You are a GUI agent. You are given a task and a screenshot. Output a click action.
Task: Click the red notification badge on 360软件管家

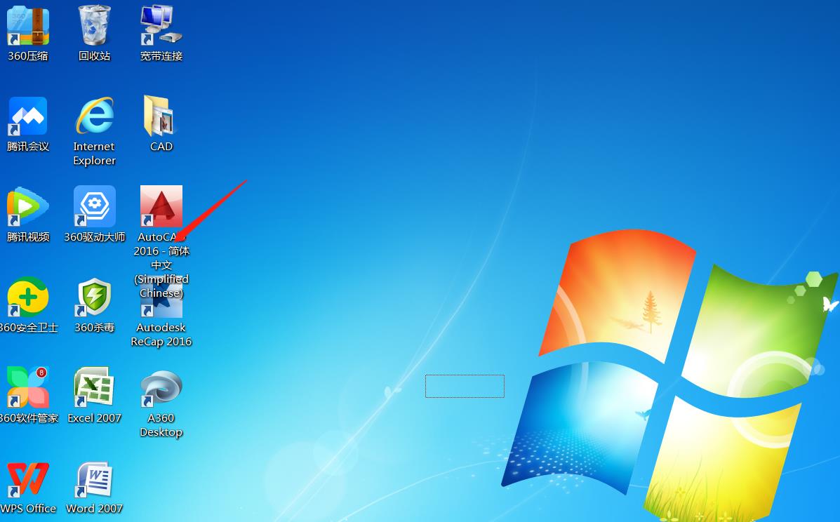[x=41, y=373]
